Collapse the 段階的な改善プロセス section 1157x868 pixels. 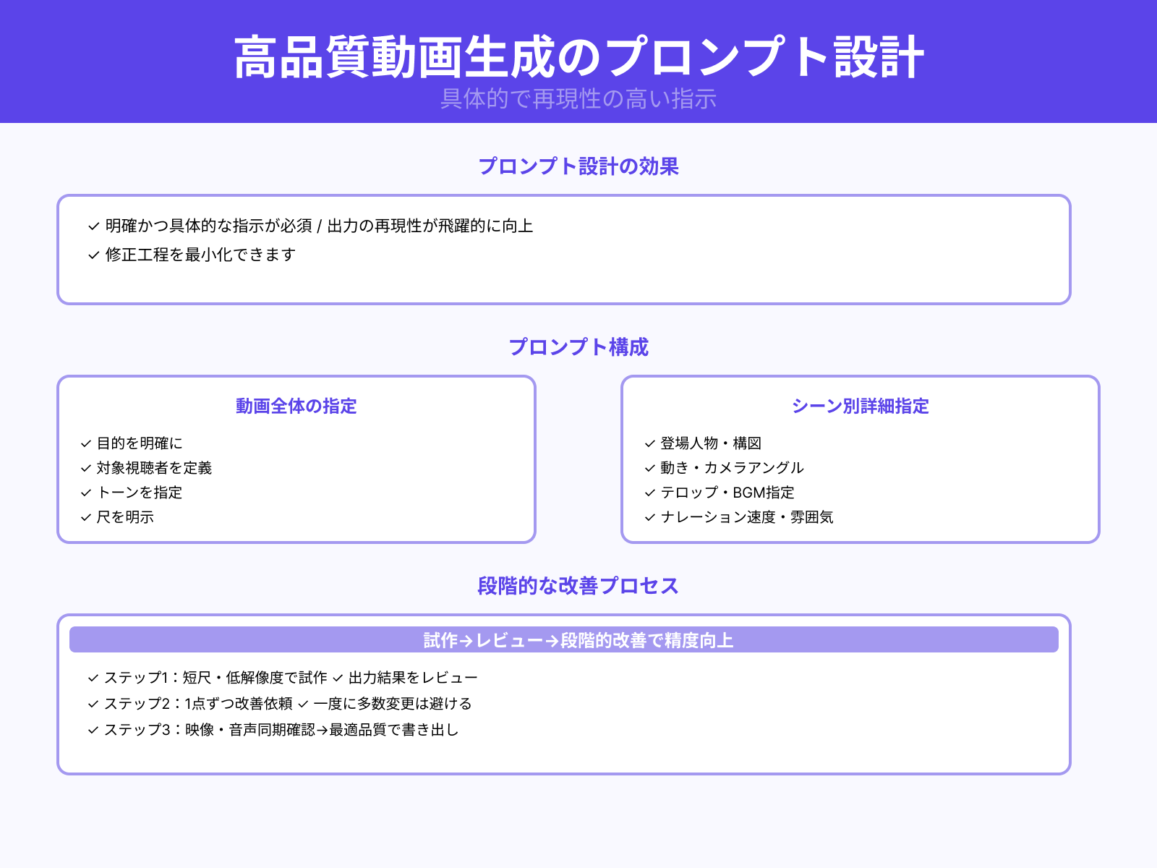tap(577, 586)
